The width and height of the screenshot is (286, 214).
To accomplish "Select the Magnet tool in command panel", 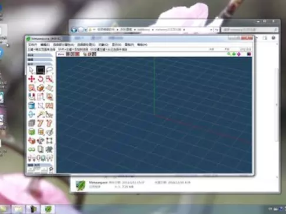I will point(32,96).
